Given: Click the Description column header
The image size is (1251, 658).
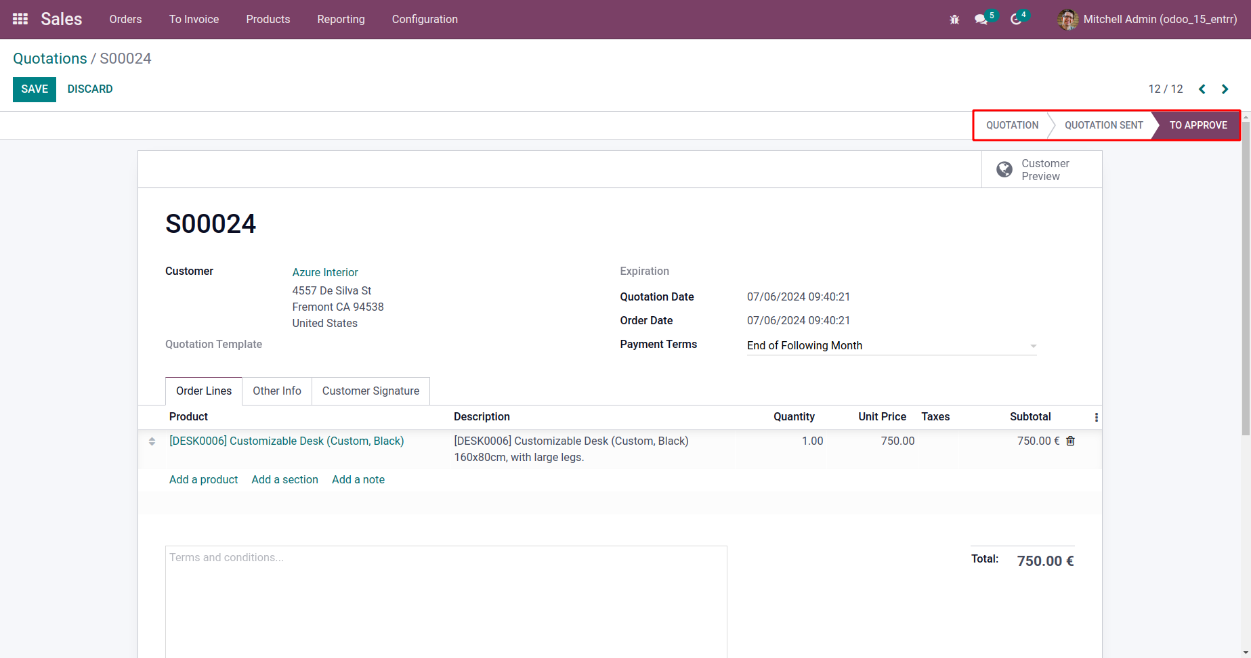Looking at the screenshot, I should (482, 417).
